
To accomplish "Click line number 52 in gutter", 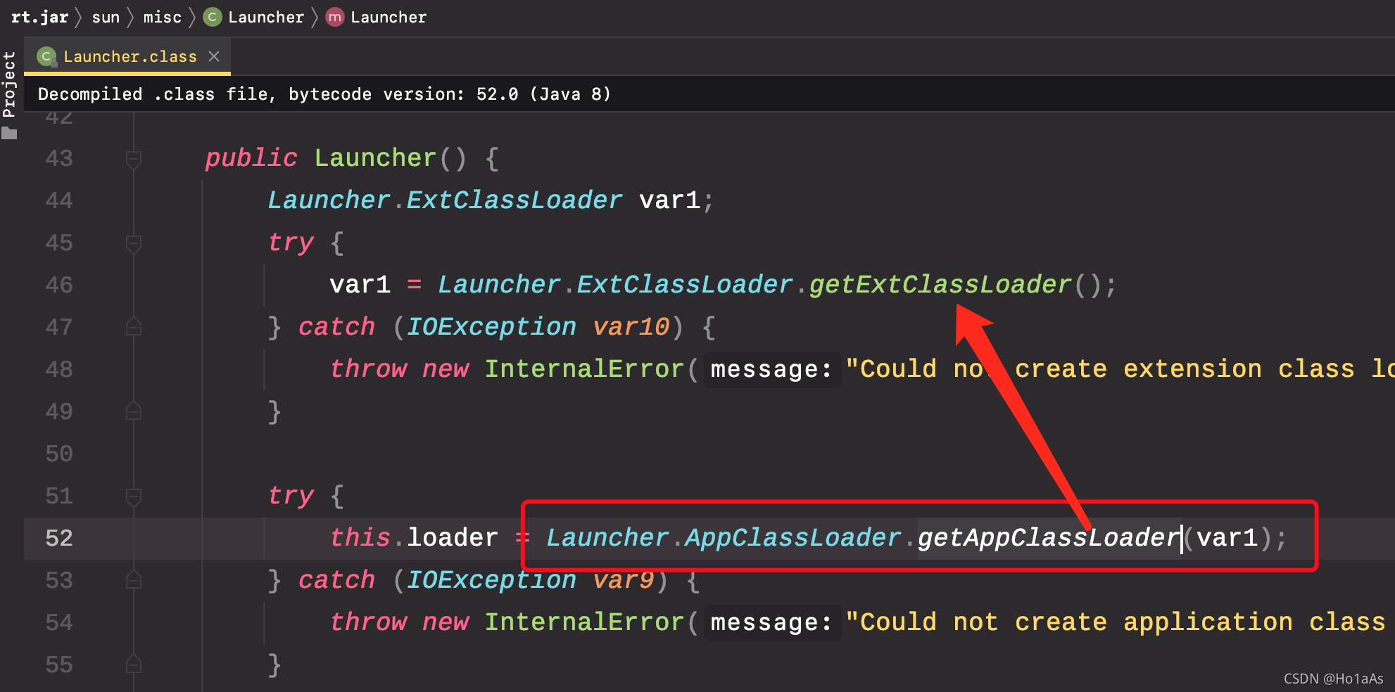I will [x=59, y=538].
